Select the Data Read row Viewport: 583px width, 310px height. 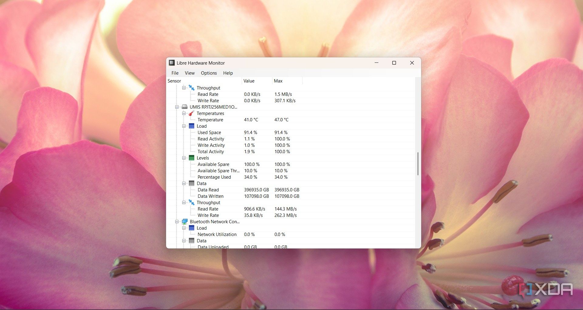[x=291, y=190]
